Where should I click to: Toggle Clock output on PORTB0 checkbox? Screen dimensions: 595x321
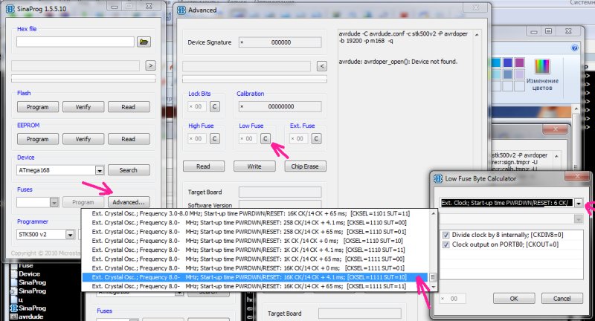click(x=446, y=244)
